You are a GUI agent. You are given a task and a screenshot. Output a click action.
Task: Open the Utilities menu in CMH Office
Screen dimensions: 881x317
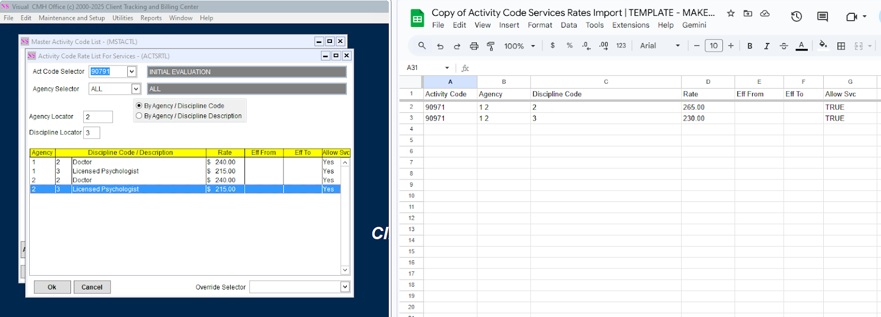[x=123, y=18]
